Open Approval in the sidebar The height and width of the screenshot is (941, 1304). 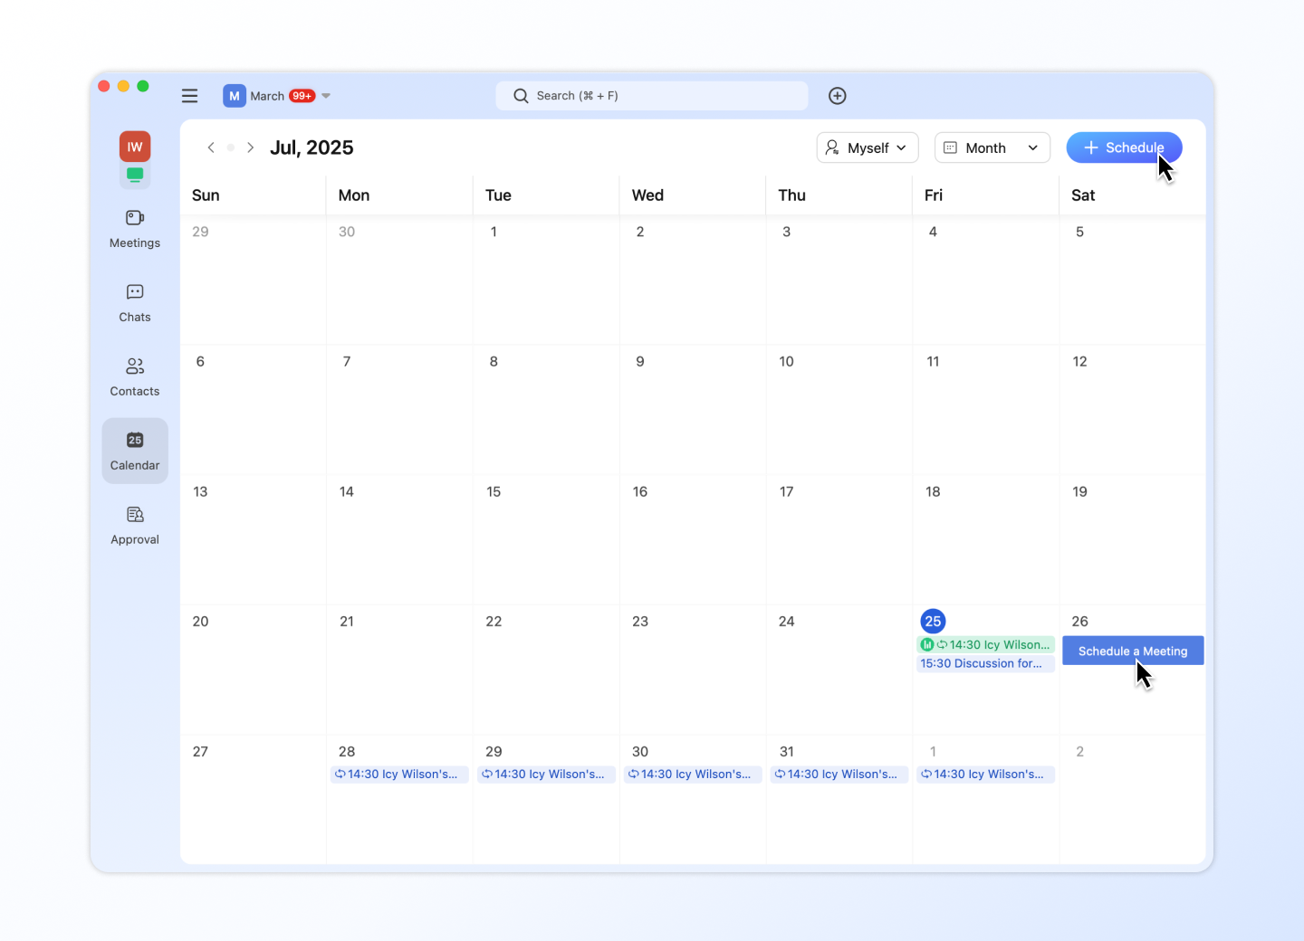tap(135, 526)
